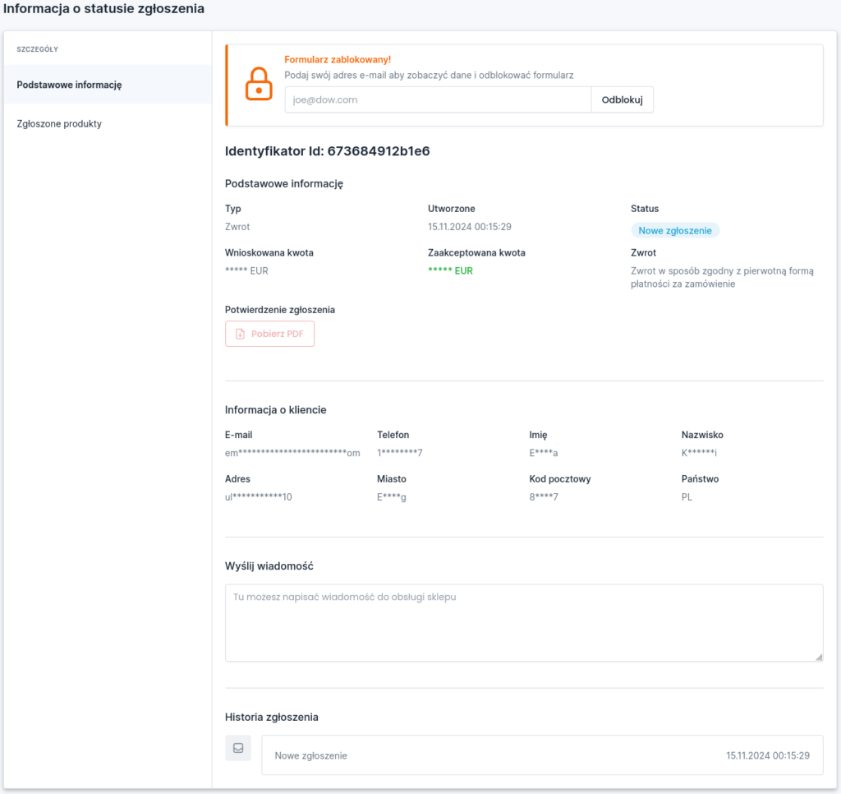Image resolution: width=841 pixels, height=794 pixels.
Task: Click the PDF file icon in download button
Action: [240, 335]
